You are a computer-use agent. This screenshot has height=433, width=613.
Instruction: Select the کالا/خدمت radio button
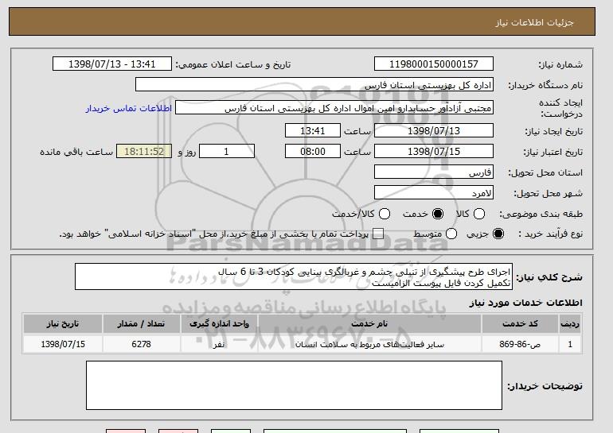pyautogui.click(x=385, y=214)
